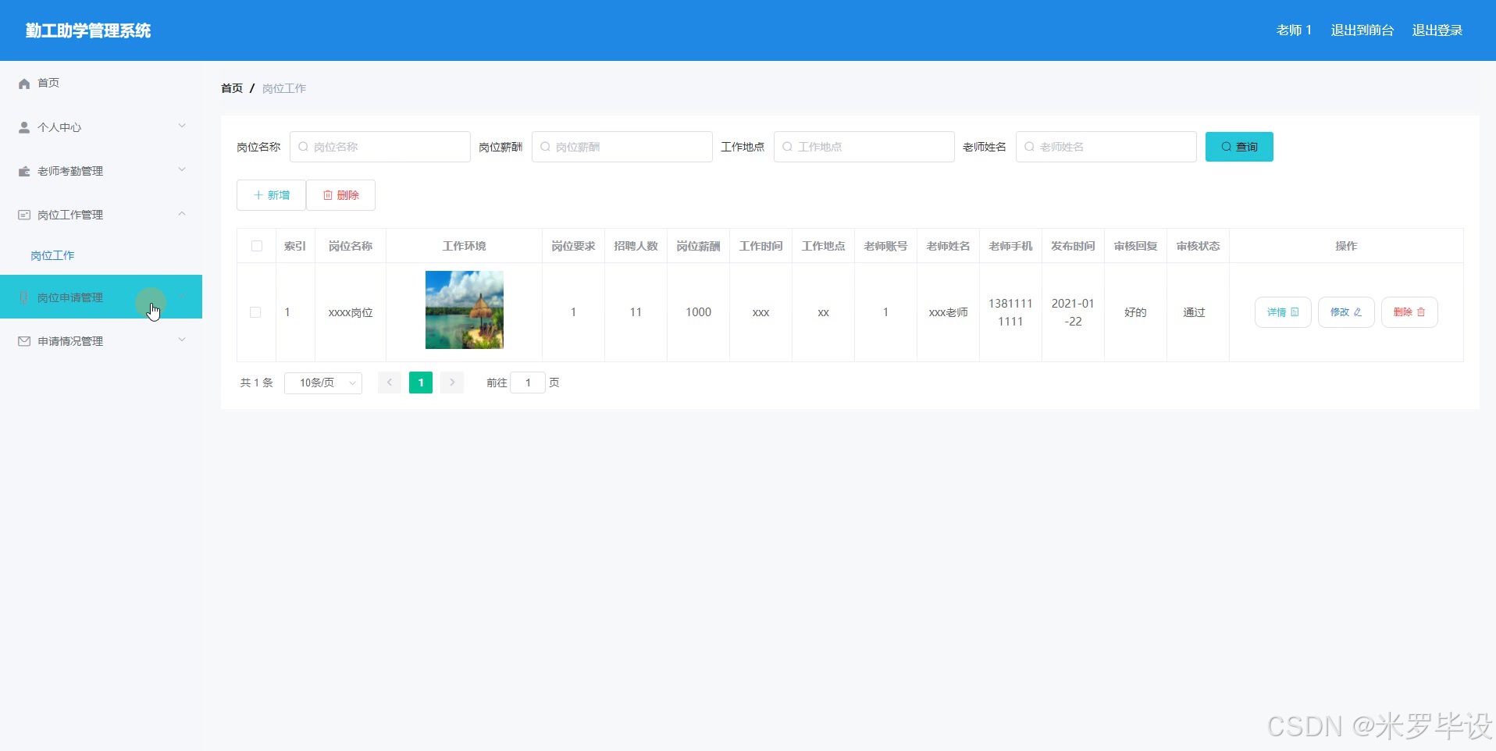Viewport: 1496px width, 751px height.
Task: Click the home icon beside 首页 in the sidebar
Action: click(x=24, y=84)
